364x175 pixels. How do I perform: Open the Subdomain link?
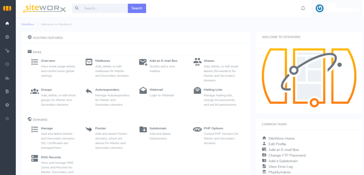158,128
